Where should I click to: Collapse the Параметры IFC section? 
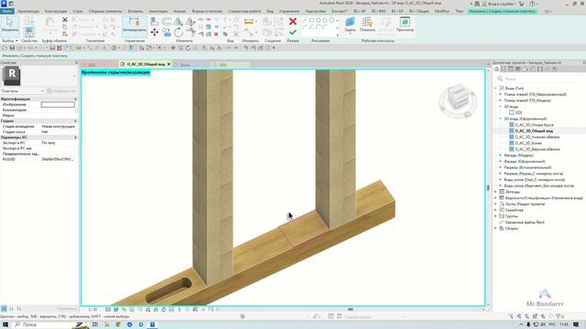pyautogui.click(x=75, y=137)
